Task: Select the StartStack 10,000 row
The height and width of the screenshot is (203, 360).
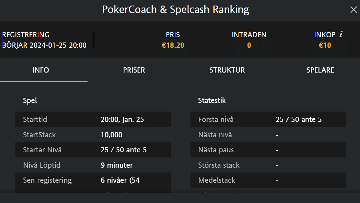Action: click(x=93, y=135)
